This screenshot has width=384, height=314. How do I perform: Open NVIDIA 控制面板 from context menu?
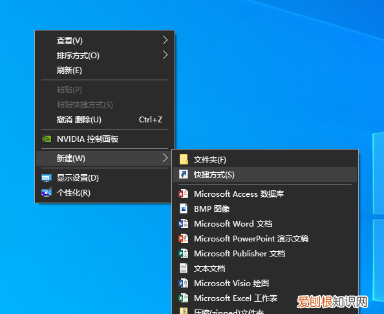pos(105,139)
